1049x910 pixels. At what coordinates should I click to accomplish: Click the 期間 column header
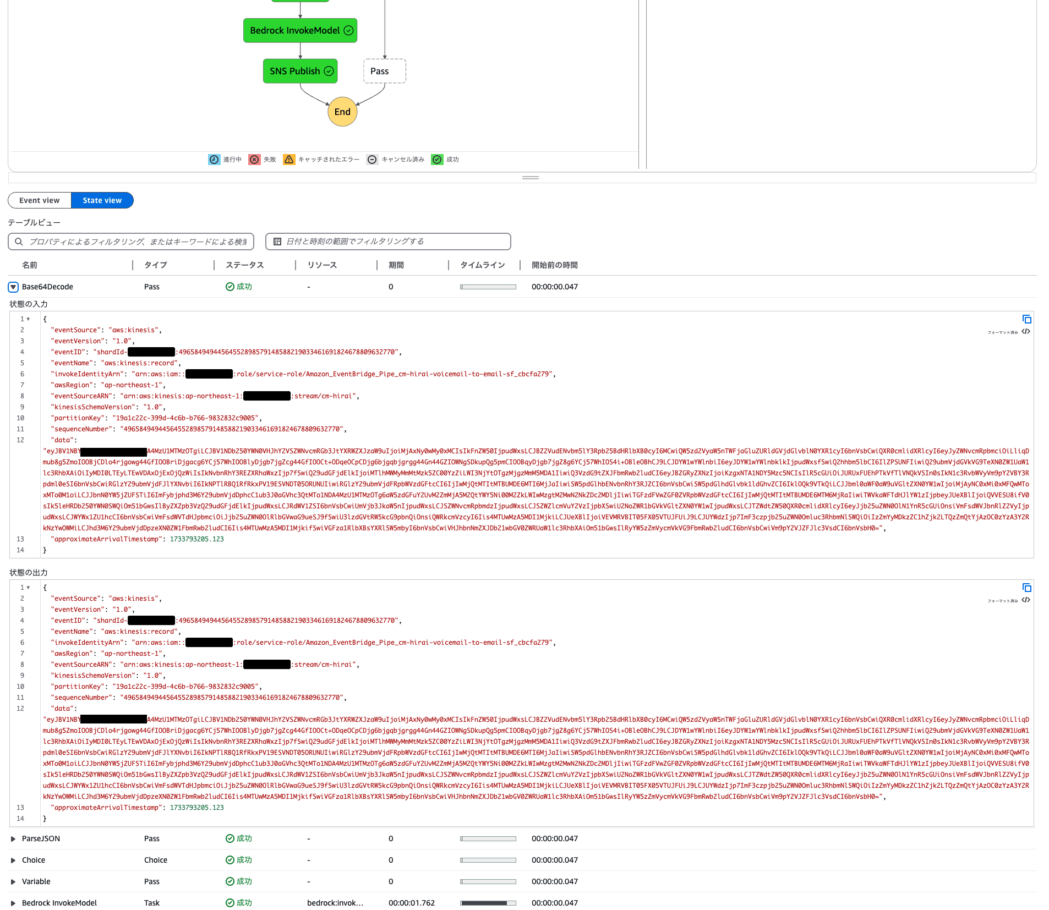click(396, 265)
